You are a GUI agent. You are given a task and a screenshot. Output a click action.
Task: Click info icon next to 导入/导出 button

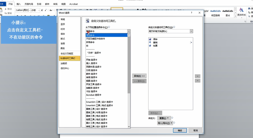174,123
